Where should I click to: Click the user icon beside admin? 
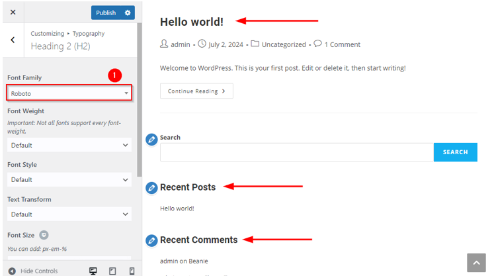(164, 44)
